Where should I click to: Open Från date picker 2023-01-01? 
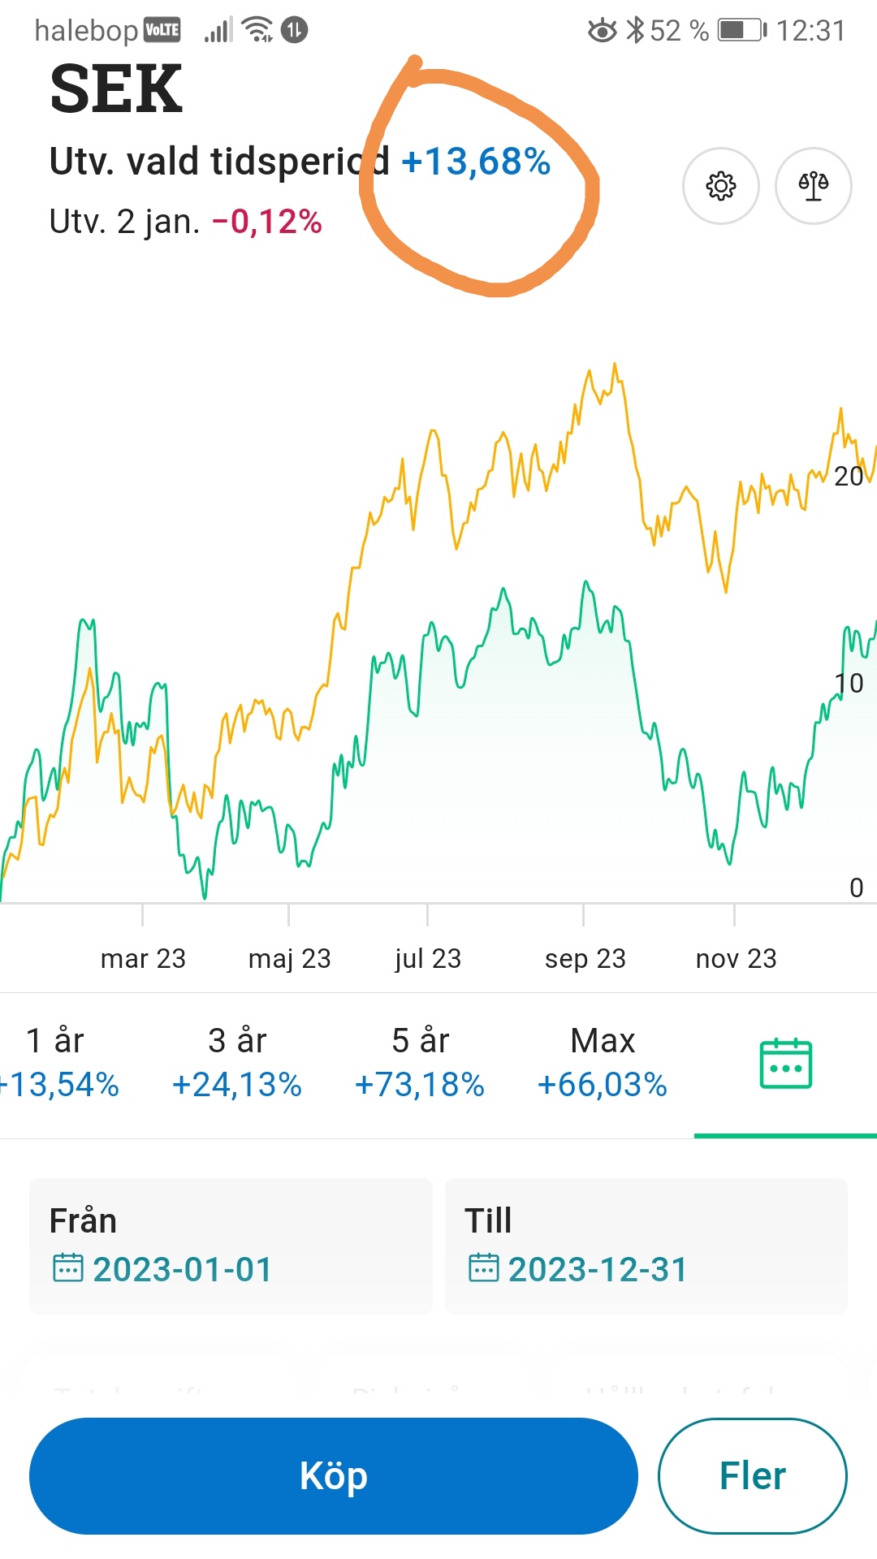tap(183, 1269)
